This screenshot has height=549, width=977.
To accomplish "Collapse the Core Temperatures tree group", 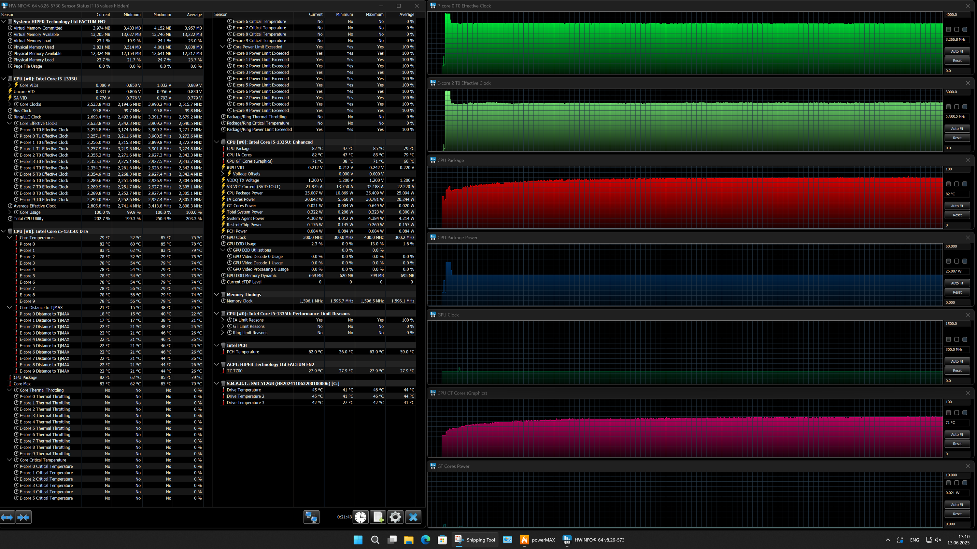I will tap(9, 237).
